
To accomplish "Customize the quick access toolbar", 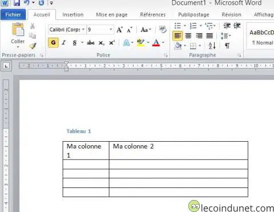I will pyautogui.click(x=51, y=3).
